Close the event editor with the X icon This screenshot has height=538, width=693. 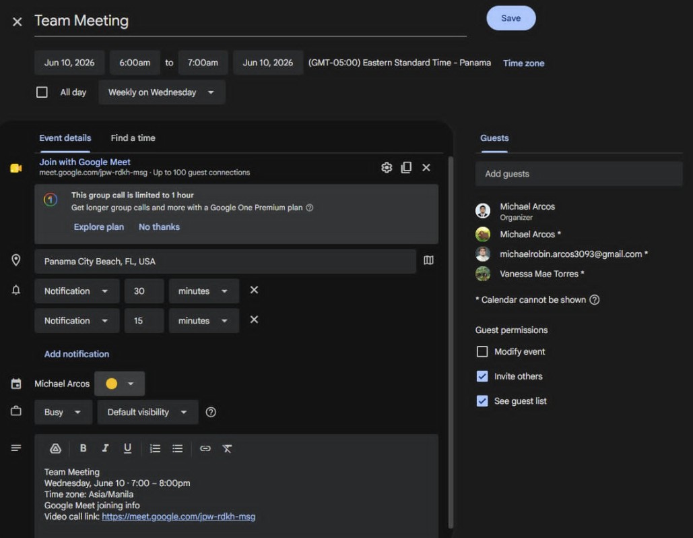18,22
